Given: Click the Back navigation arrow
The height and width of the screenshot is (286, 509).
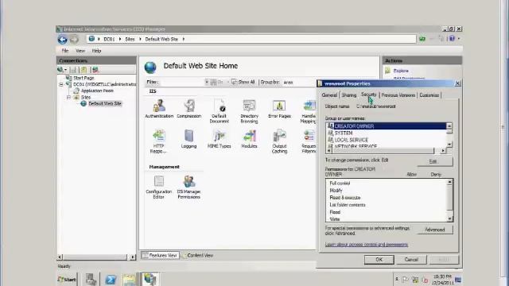Looking at the screenshot, I should [x=62, y=39].
